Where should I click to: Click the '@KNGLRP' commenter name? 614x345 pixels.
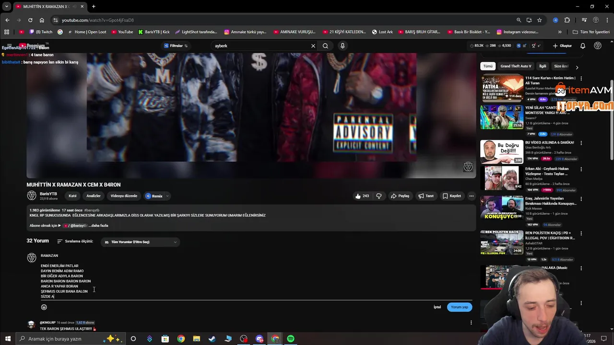[x=47, y=323]
